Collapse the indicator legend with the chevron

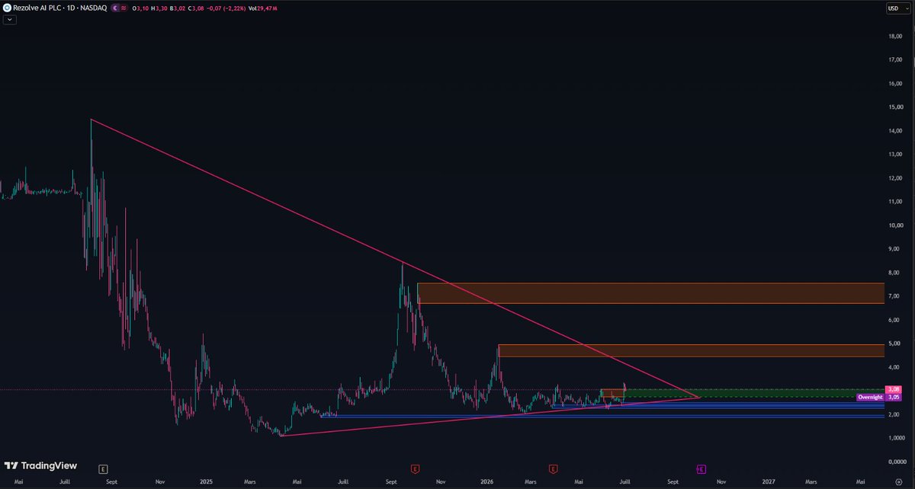[x=9, y=20]
